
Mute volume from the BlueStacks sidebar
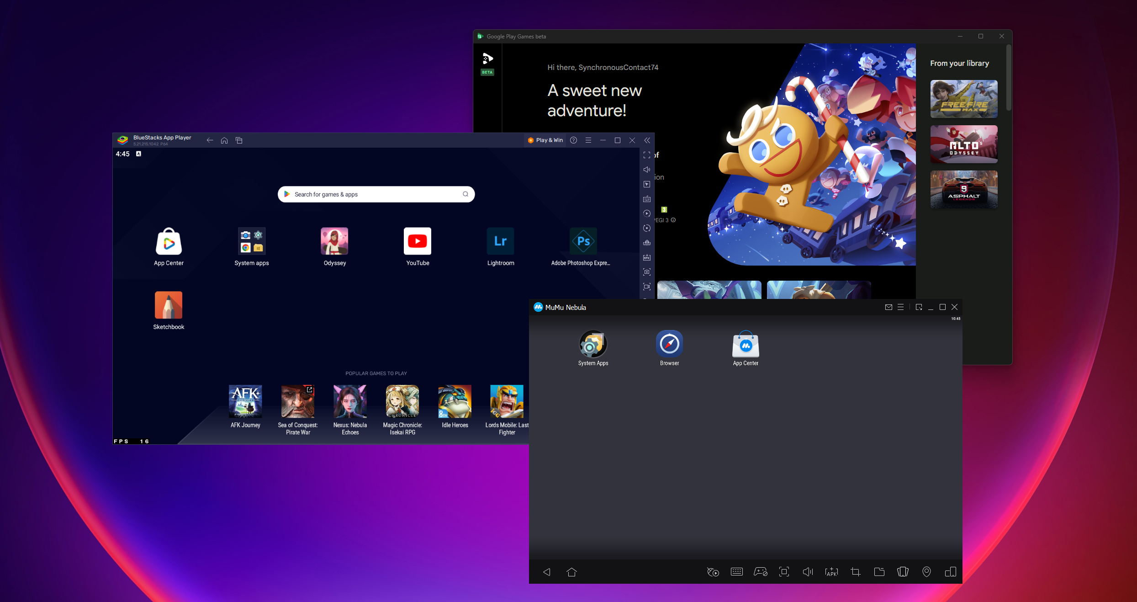click(x=647, y=170)
